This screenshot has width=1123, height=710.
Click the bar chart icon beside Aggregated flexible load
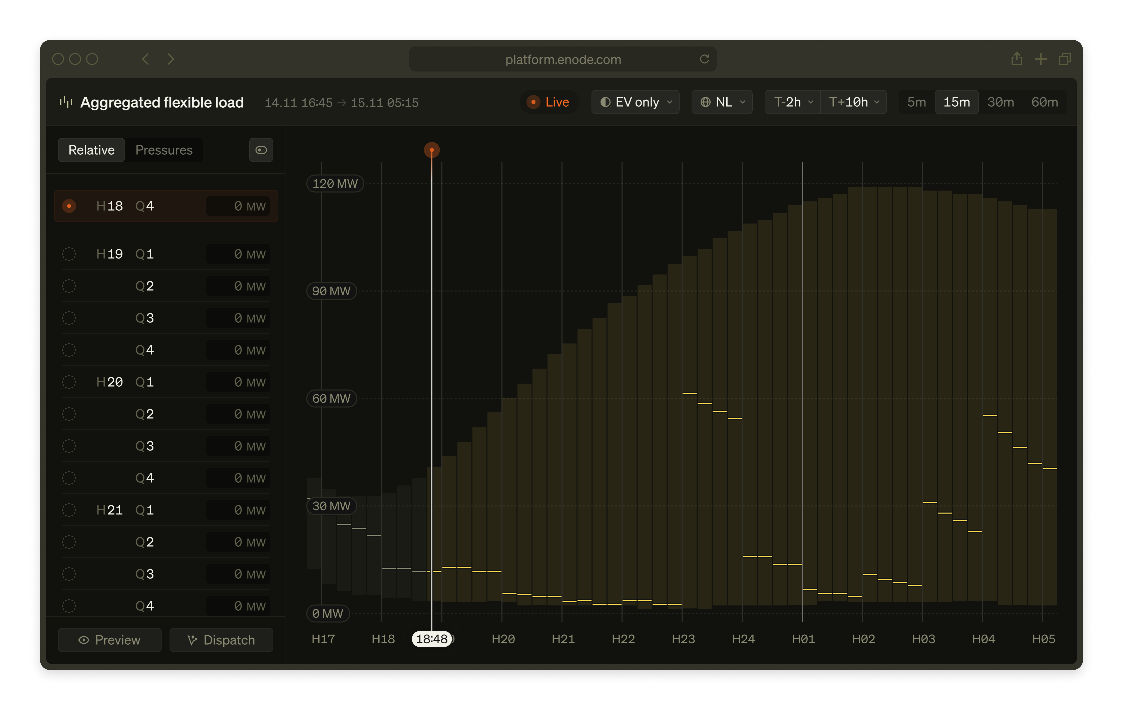point(65,102)
